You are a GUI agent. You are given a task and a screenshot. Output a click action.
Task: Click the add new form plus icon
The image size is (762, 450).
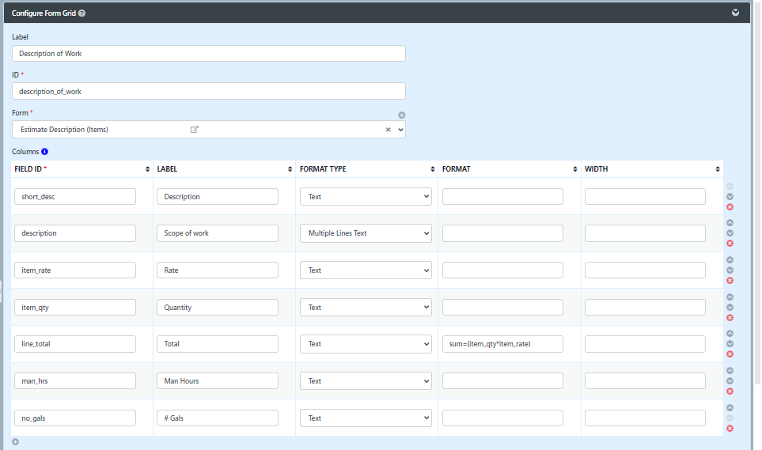pyautogui.click(x=401, y=115)
